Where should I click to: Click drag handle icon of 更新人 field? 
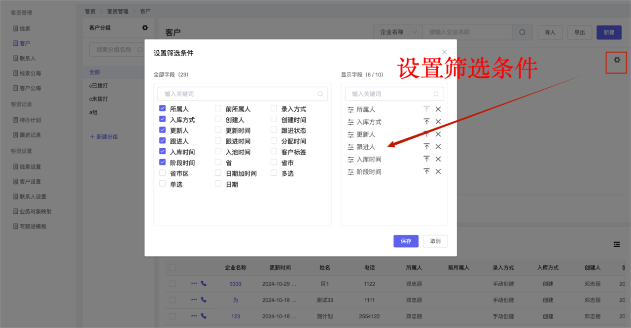[351, 134]
